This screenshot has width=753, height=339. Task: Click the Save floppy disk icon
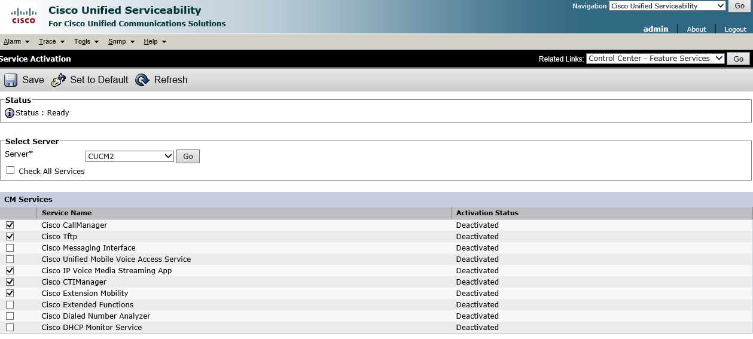click(x=11, y=80)
